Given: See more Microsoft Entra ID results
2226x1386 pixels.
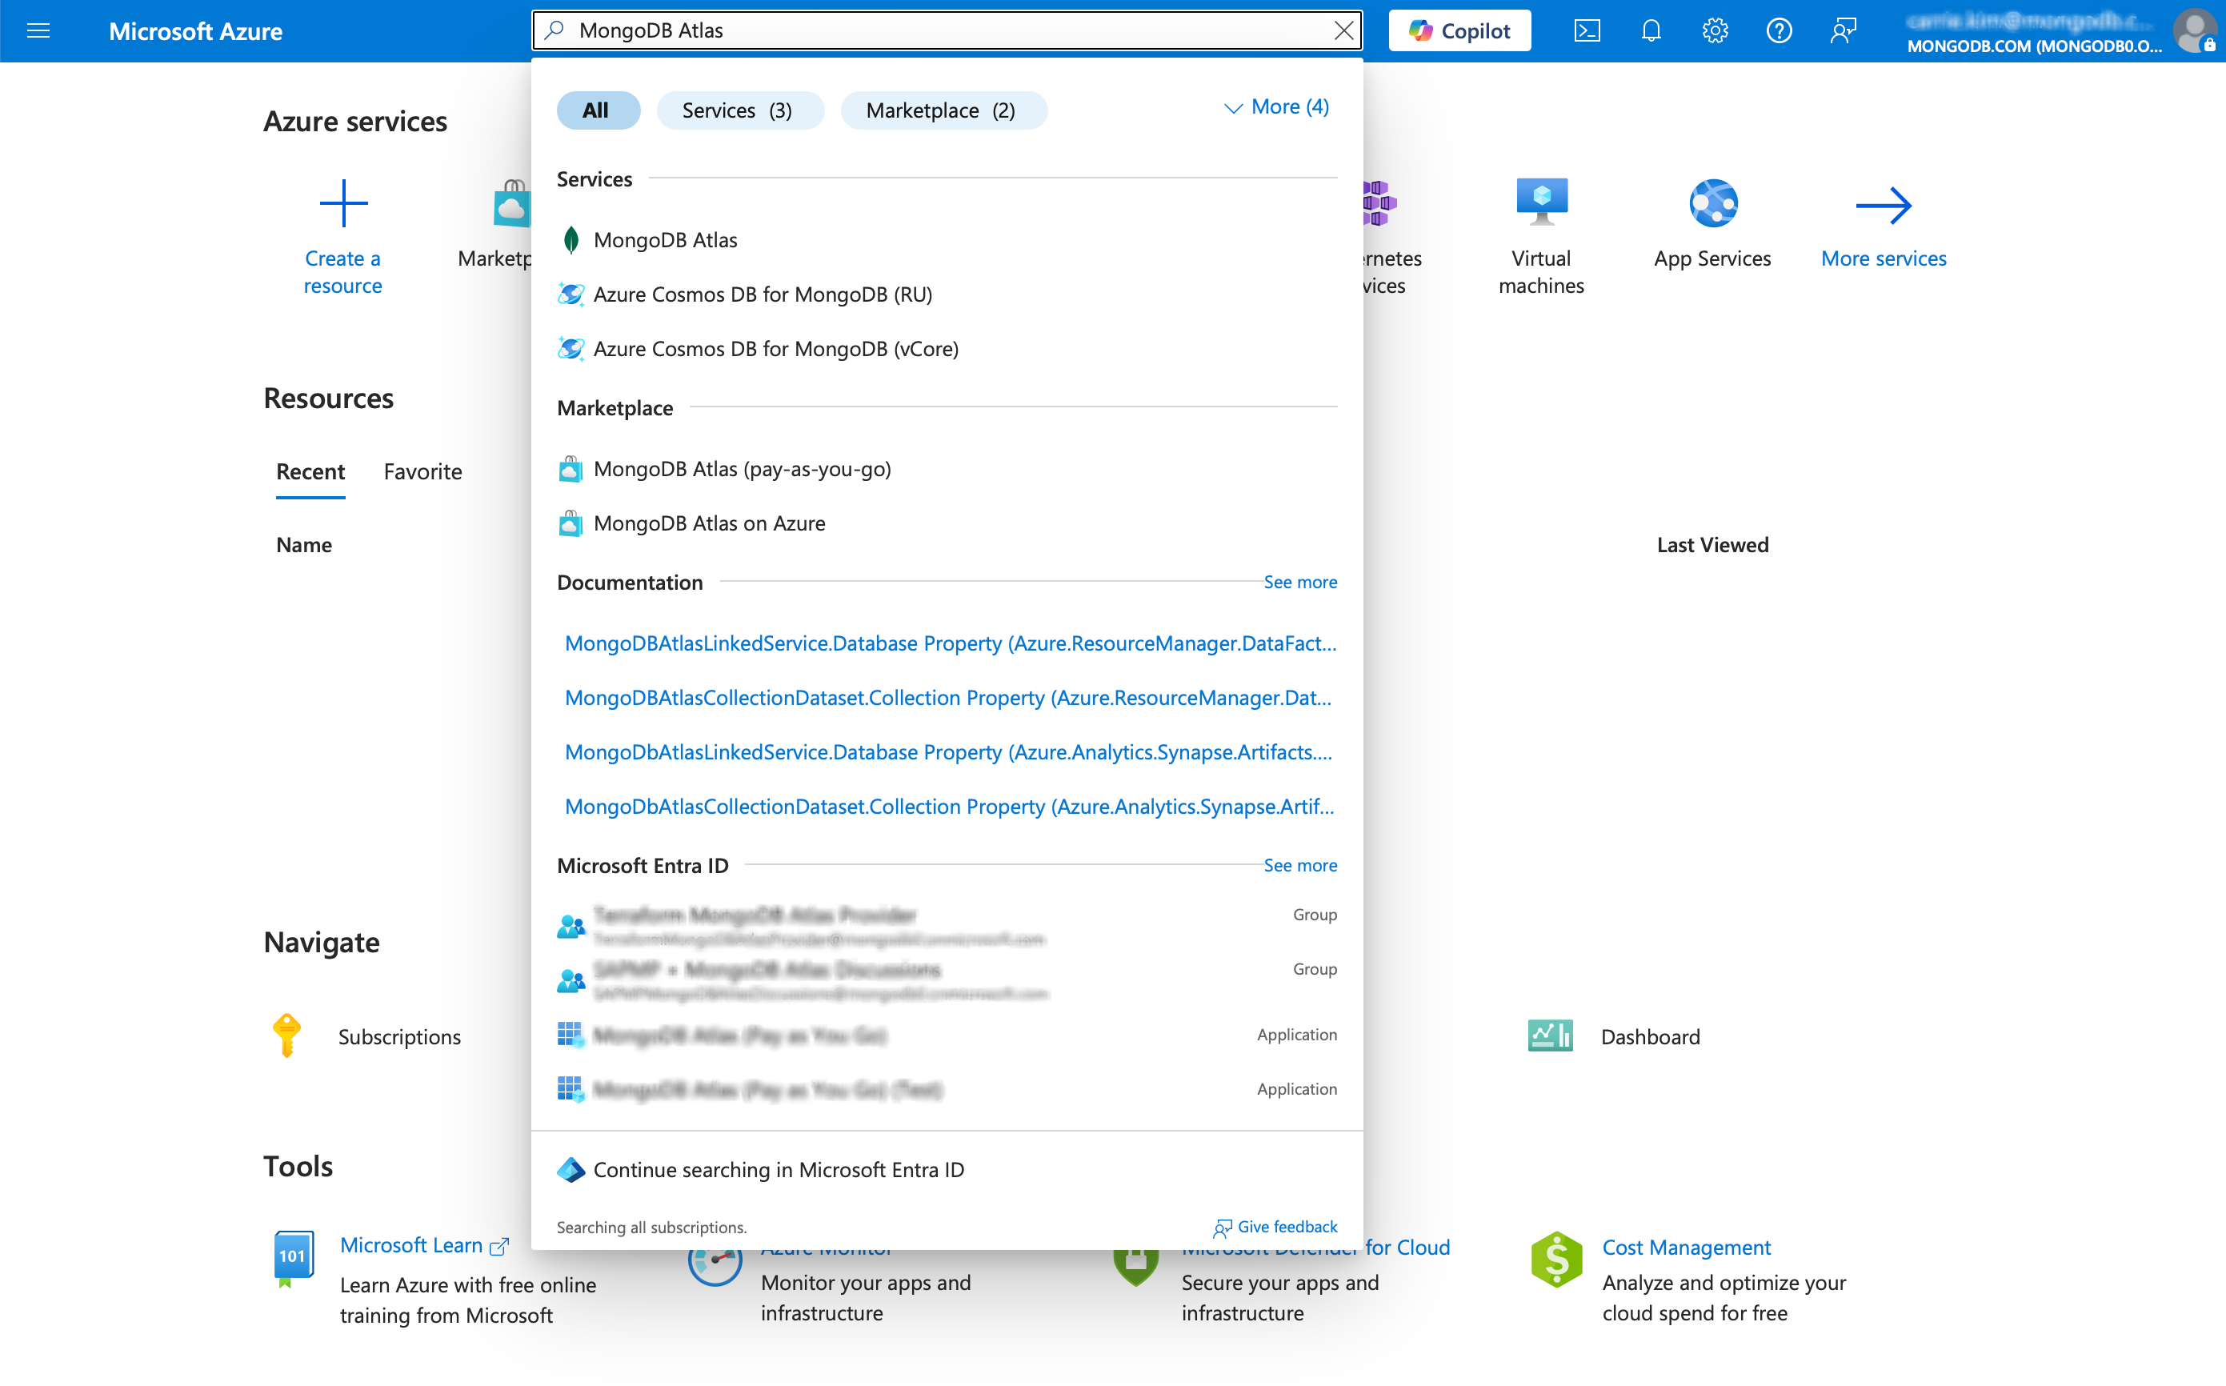Looking at the screenshot, I should (x=1299, y=864).
